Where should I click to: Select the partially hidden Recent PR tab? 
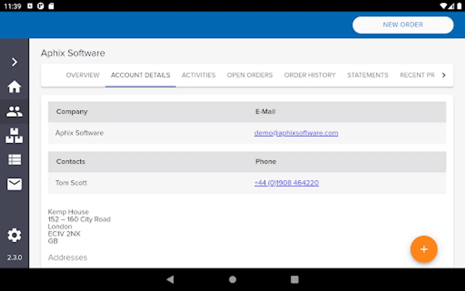(417, 75)
